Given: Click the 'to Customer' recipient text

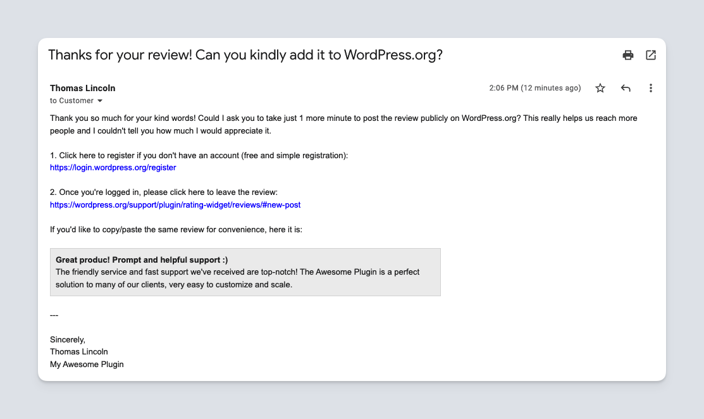Looking at the screenshot, I should tap(71, 101).
